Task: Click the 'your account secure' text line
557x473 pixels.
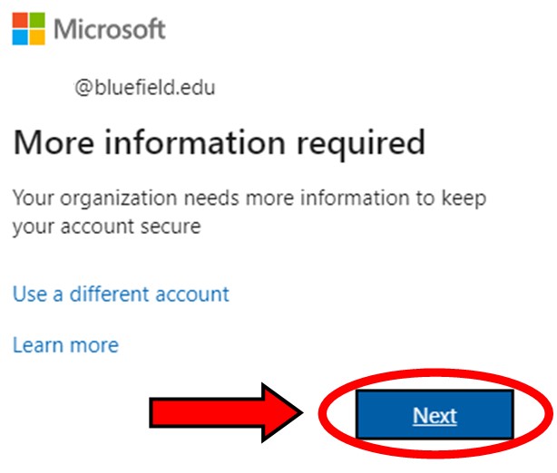Action: pos(106,227)
